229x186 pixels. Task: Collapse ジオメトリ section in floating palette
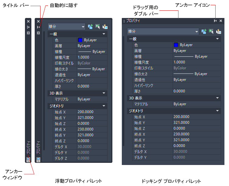(x=104, y=106)
